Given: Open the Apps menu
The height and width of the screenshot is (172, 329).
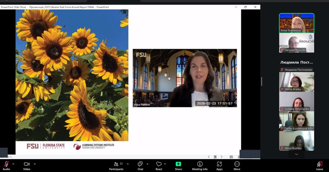Looking at the screenshot, I should point(219,164).
